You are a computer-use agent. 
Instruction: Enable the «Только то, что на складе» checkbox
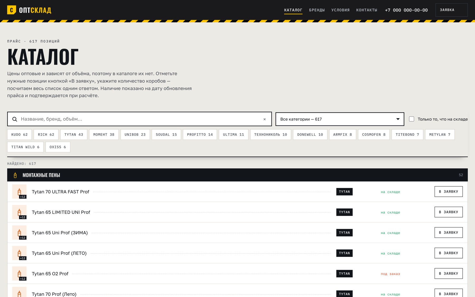point(412,119)
